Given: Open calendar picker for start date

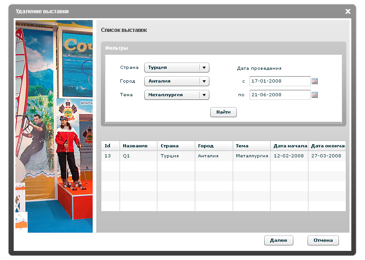Looking at the screenshot, I should click(314, 81).
